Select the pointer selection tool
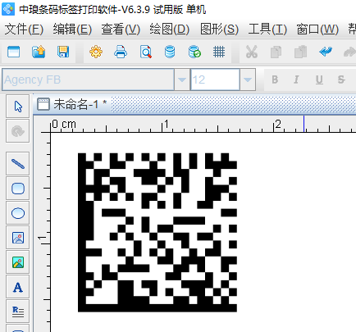Image resolution: width=356 pixels, height=332 pixels. click(x=18, y=107)
